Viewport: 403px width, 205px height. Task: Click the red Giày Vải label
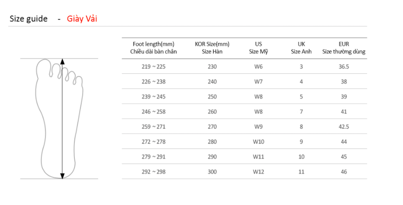coord(82,19)
